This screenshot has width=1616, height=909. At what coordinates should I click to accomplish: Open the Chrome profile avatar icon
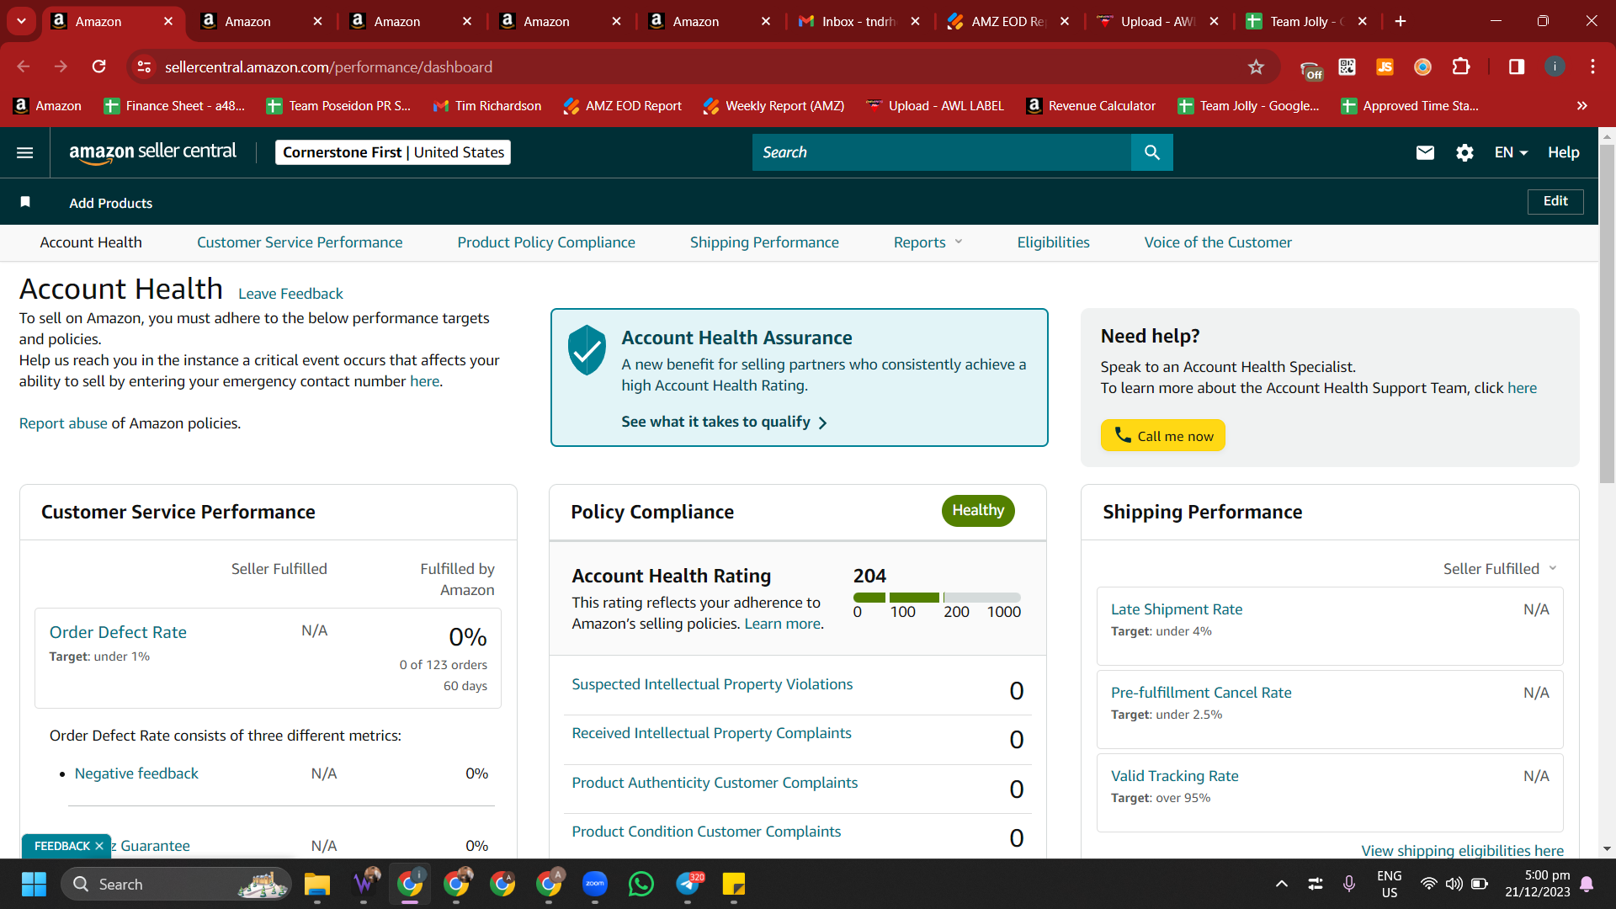coord(1555,66)
